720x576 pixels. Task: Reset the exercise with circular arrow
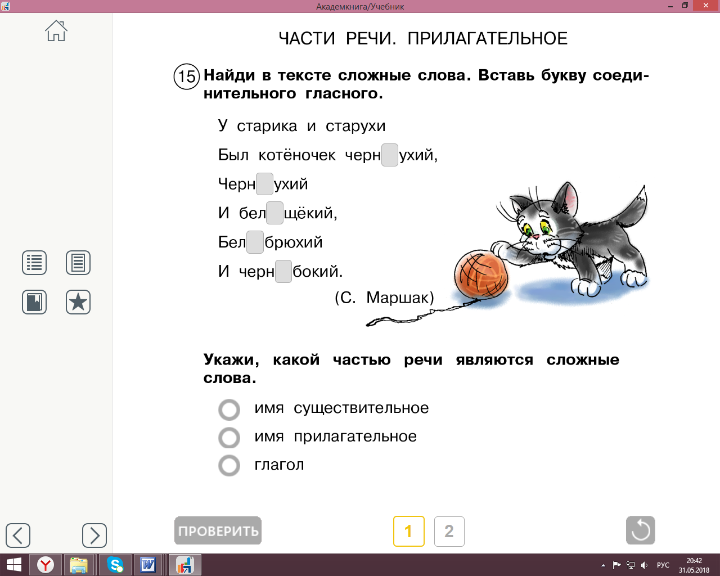click(x=641, y=530)
